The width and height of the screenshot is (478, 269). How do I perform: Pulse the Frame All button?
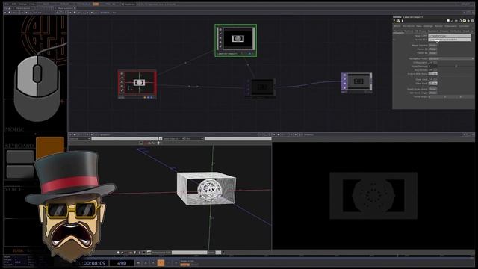(x=433, y=49)
